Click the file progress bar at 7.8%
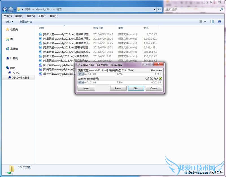 pos(119,74)
